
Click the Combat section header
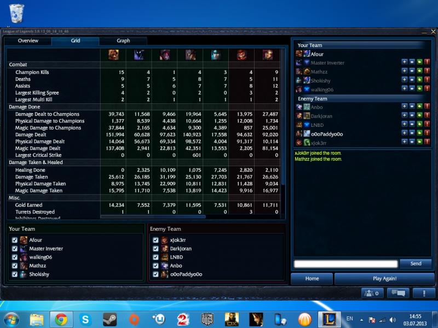[x=18, y=65]
